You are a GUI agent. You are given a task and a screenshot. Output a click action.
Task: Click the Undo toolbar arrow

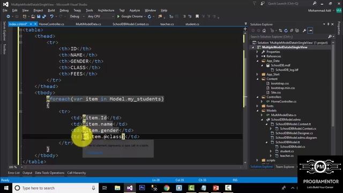[x=51, y=17]
